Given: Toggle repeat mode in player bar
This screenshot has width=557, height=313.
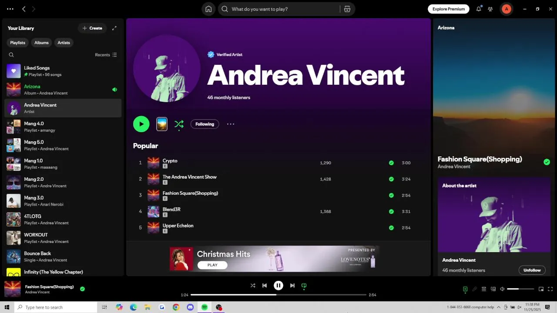Looking at the screenshot, I should tap(304, 286).
